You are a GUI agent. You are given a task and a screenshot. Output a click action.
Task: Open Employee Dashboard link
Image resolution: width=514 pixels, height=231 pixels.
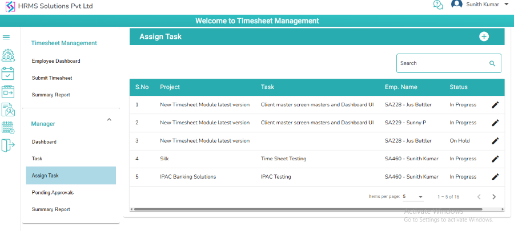(56, 61)
